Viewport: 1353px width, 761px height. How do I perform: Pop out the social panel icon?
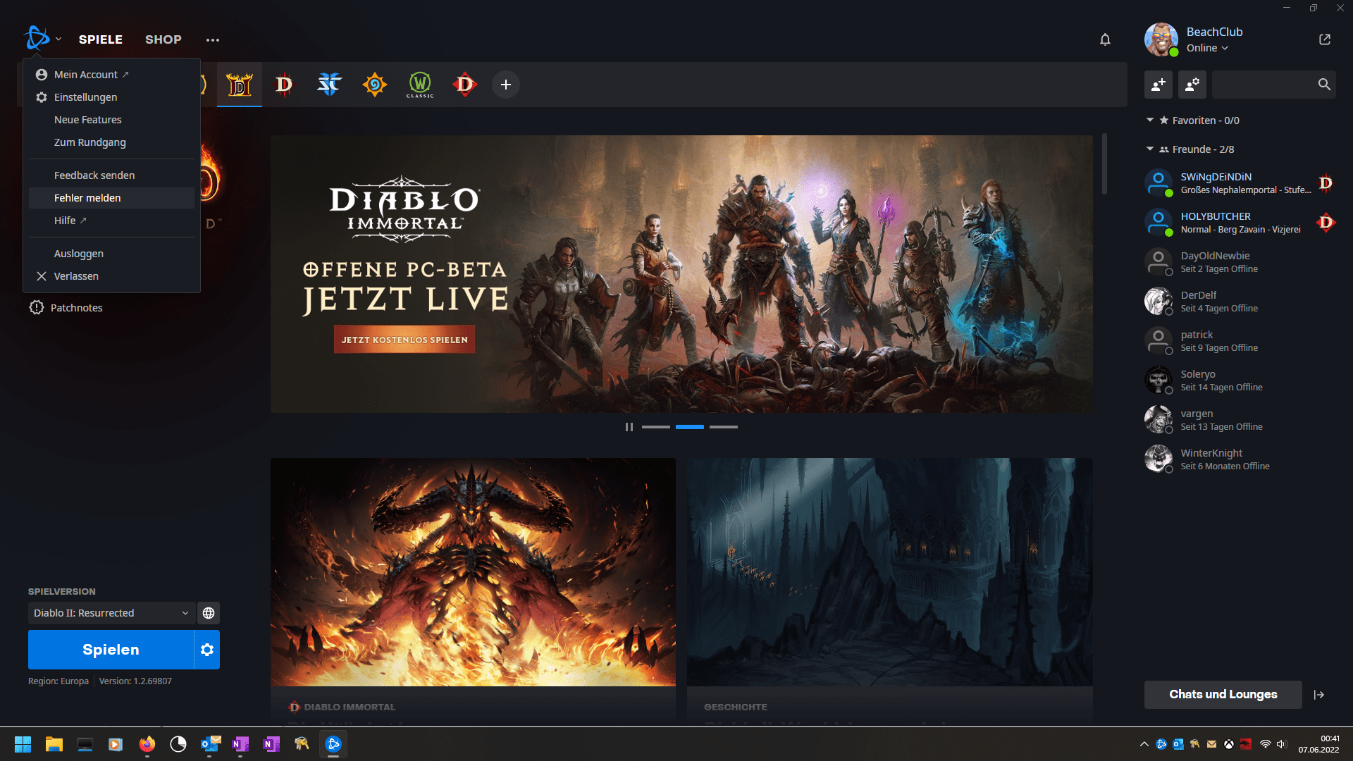tap(1325, 39)
